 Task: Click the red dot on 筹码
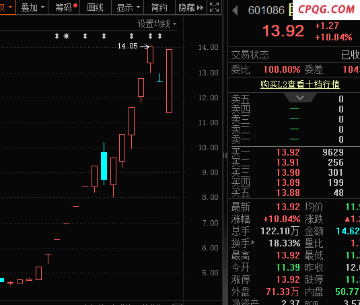[x=75, y=5]
